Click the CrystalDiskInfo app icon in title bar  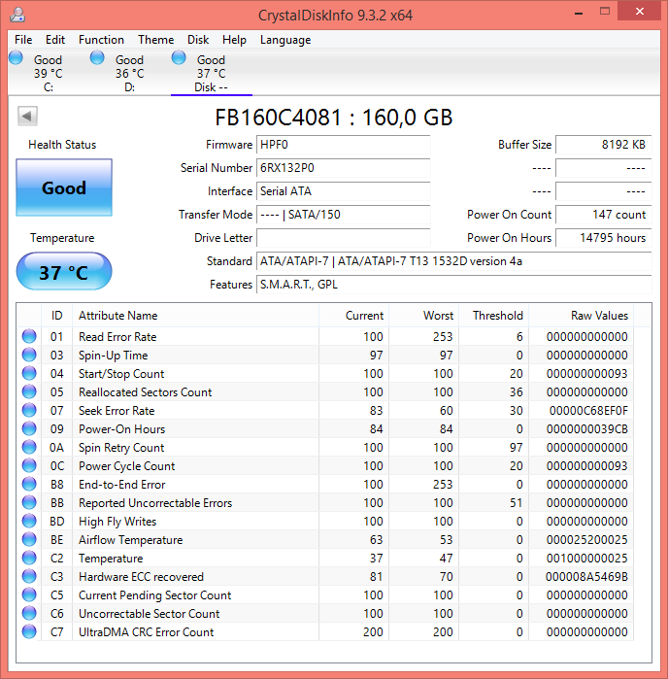pyautogui.click(x=17, y=15)
